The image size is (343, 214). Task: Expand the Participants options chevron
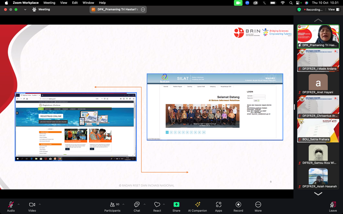(x=123, y=204)
